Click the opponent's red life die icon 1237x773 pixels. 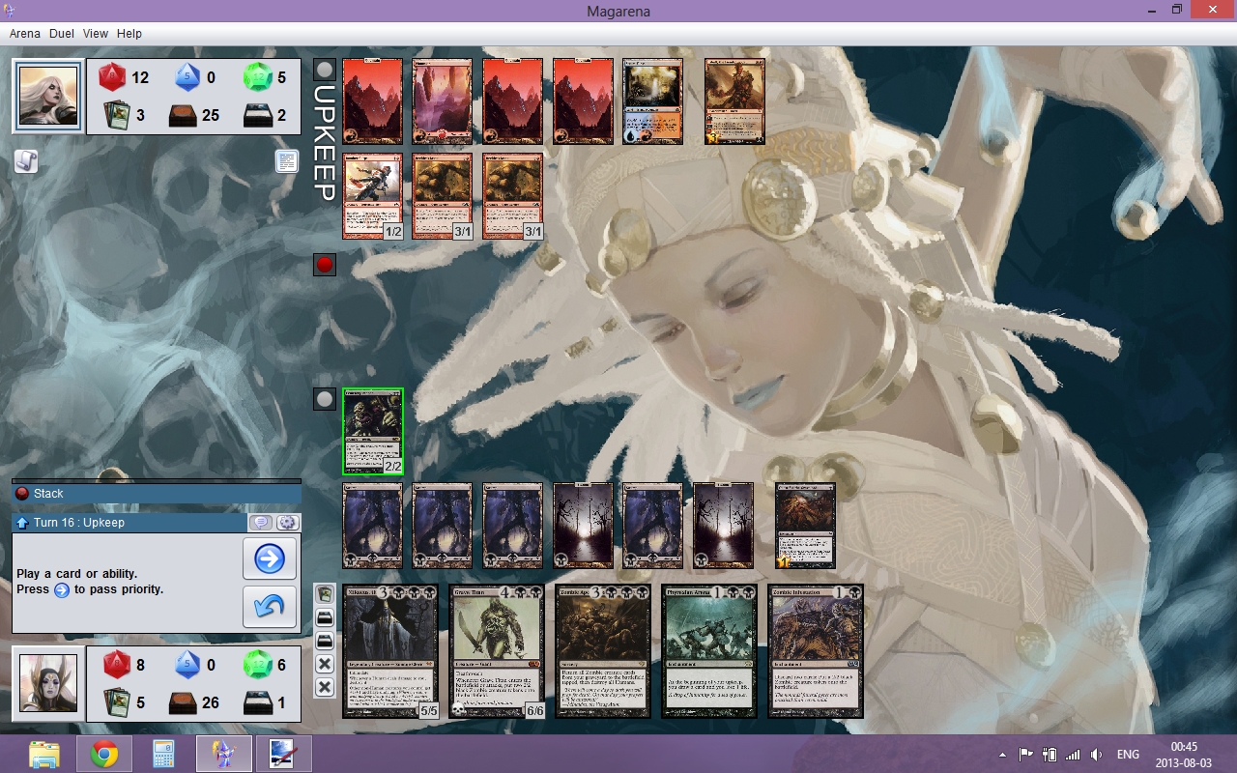coord(113,77)
